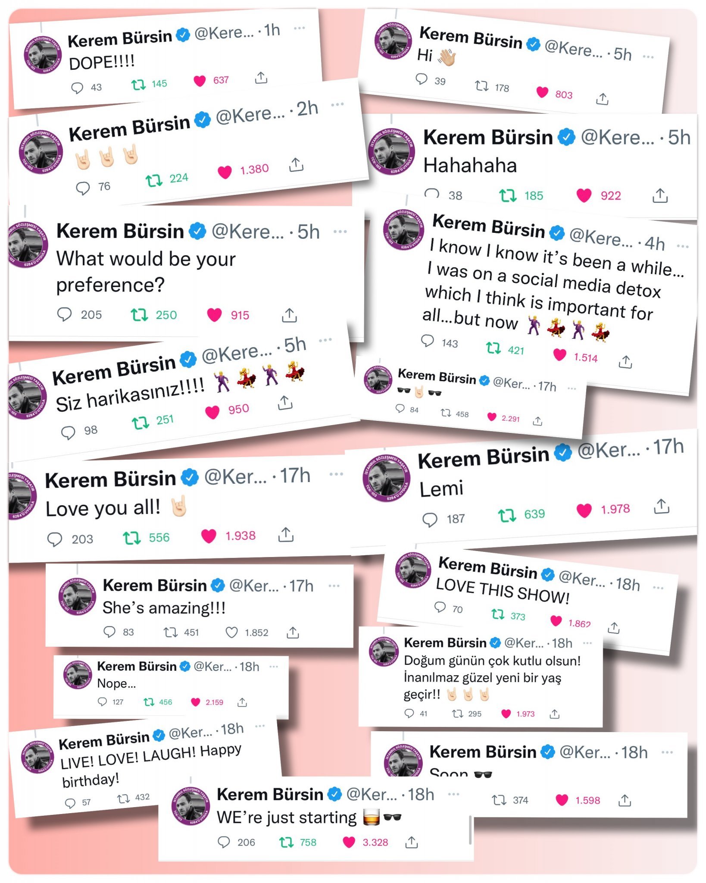The image size is (706, 883).
Task: Retweet the "She's amazing!!!" tweet
Action: click(170, 632)
